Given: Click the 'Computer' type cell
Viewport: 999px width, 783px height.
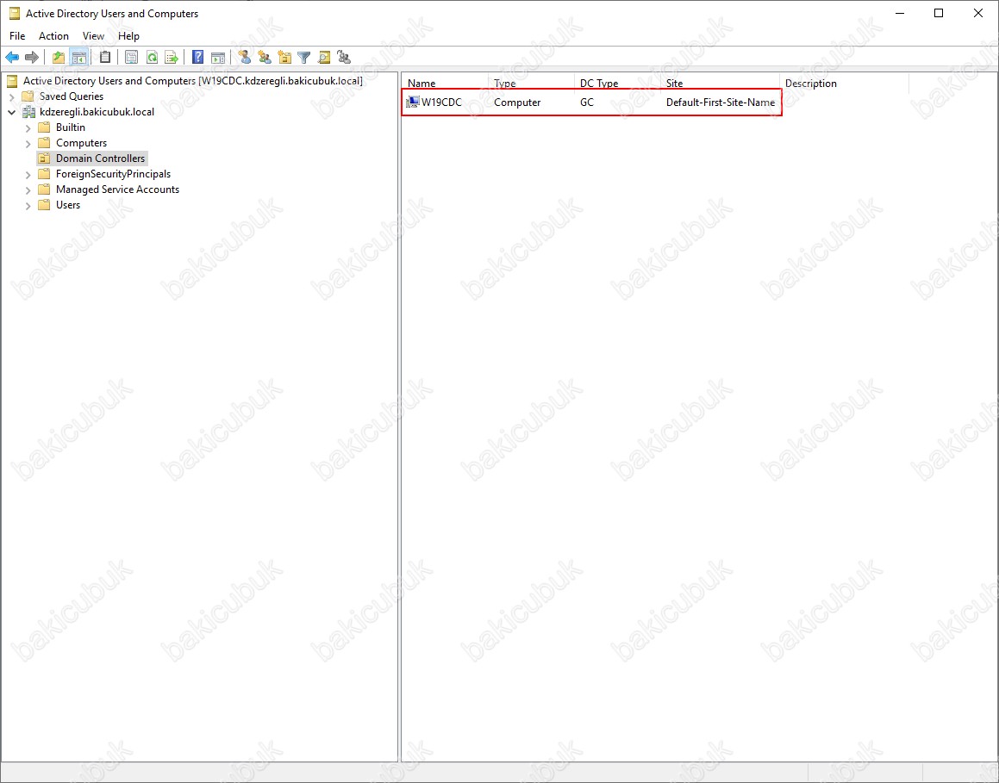Looking at the screenshot, I should pyautogui.click(x=516, y=102).
